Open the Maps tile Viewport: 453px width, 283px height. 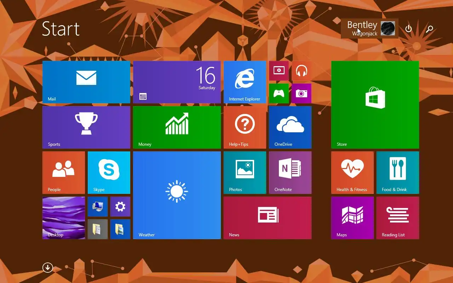click(352, 218)
